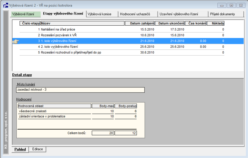Click základní orientace v problematice row
The image size is (248, 158).
[77, 116]
